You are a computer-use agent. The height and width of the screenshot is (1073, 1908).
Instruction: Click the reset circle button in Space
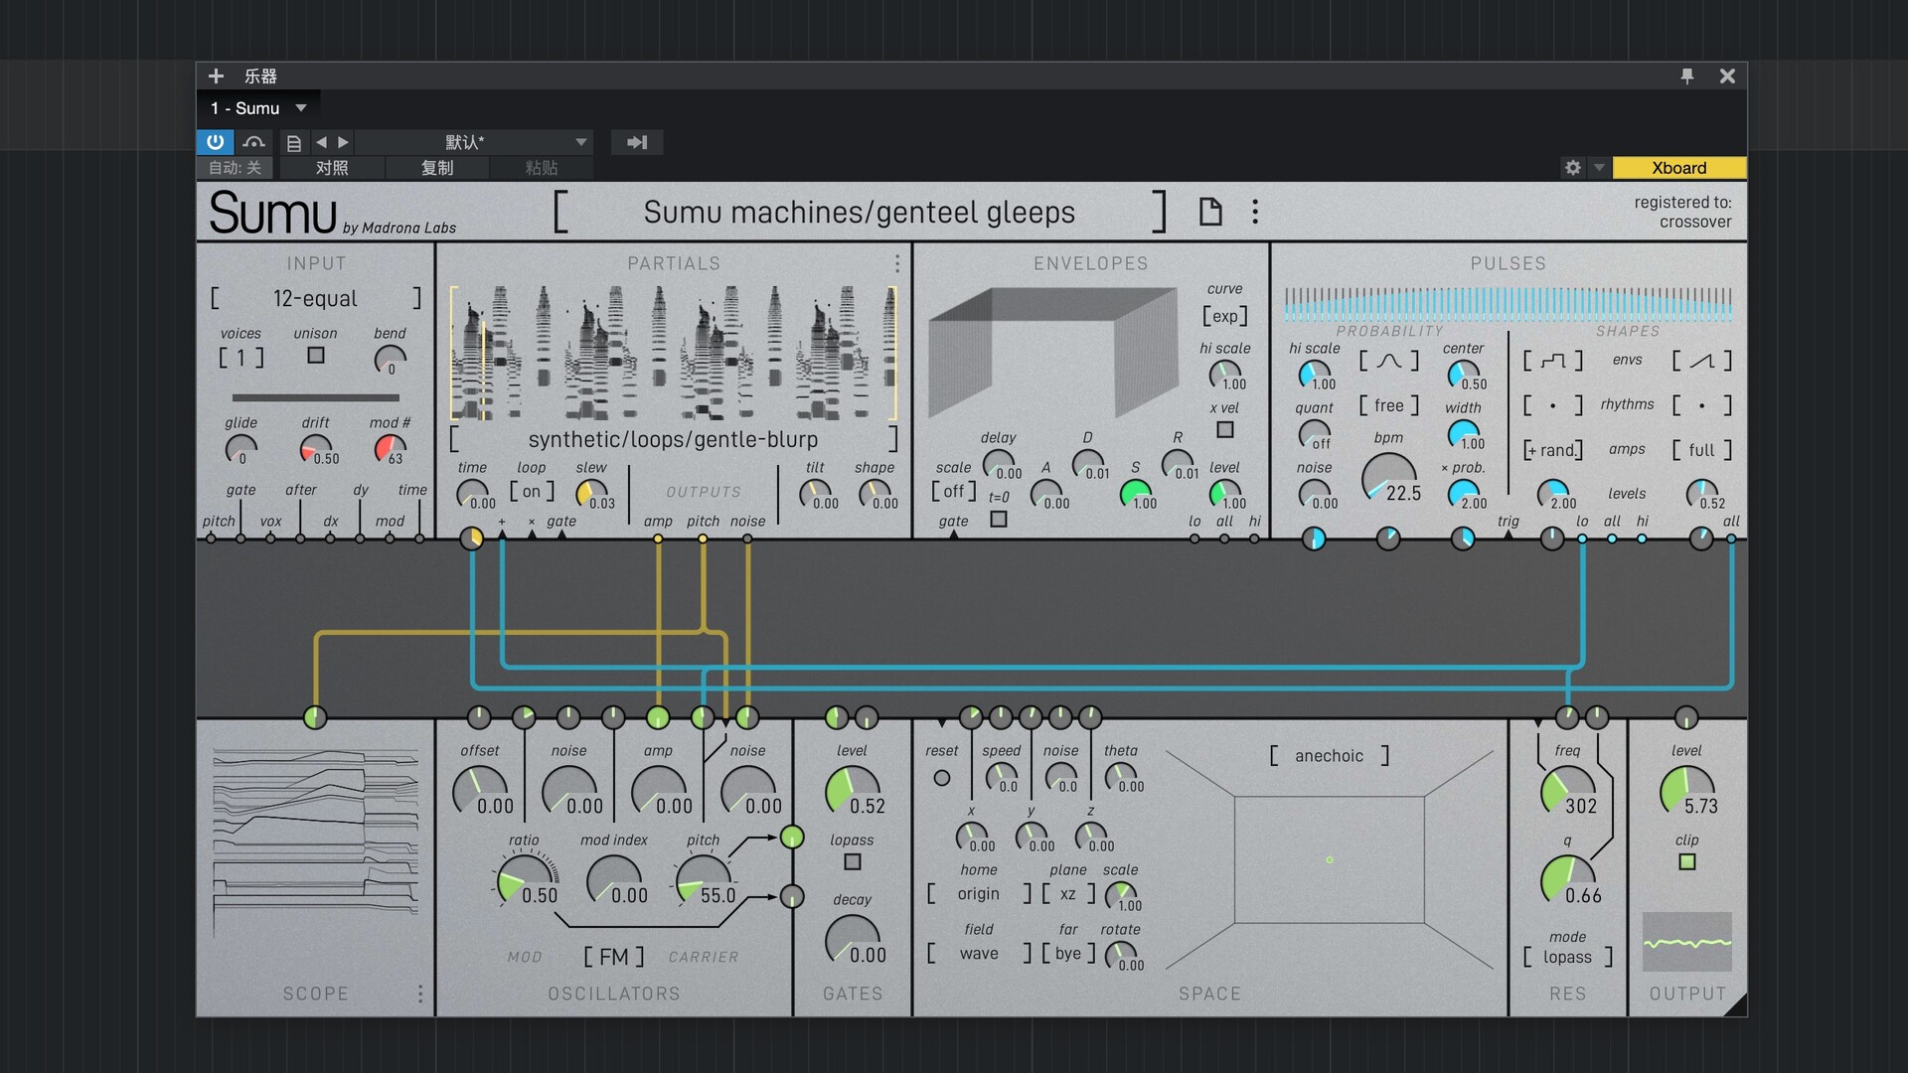[x=942, y=778]
